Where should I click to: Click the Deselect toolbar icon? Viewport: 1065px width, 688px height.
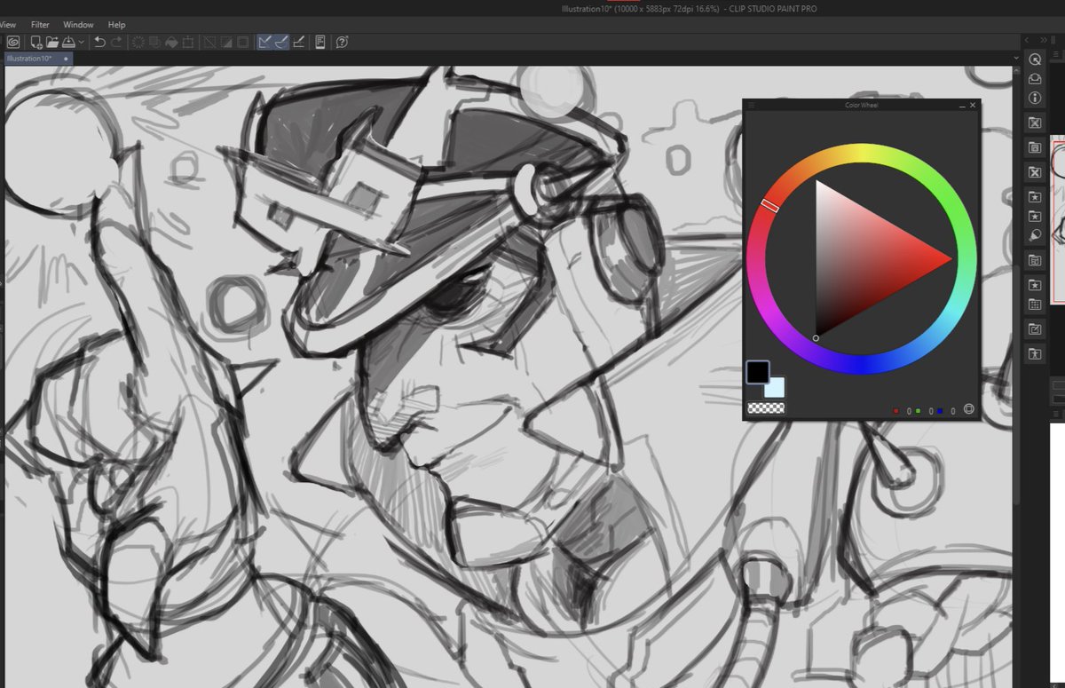209,42
